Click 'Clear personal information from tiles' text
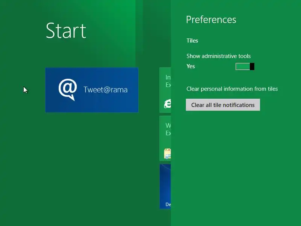 pyautogui.click(x=232, y=89)
